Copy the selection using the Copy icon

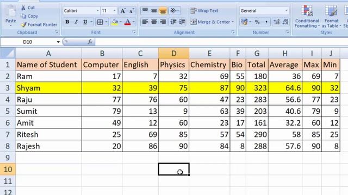click(x=23, y=16)
